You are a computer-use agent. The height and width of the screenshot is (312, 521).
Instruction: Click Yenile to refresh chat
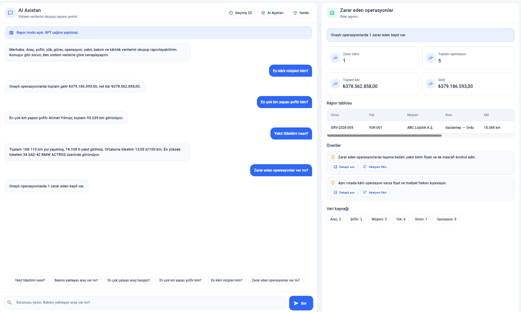pyautogui.click(x=301, y=13)
